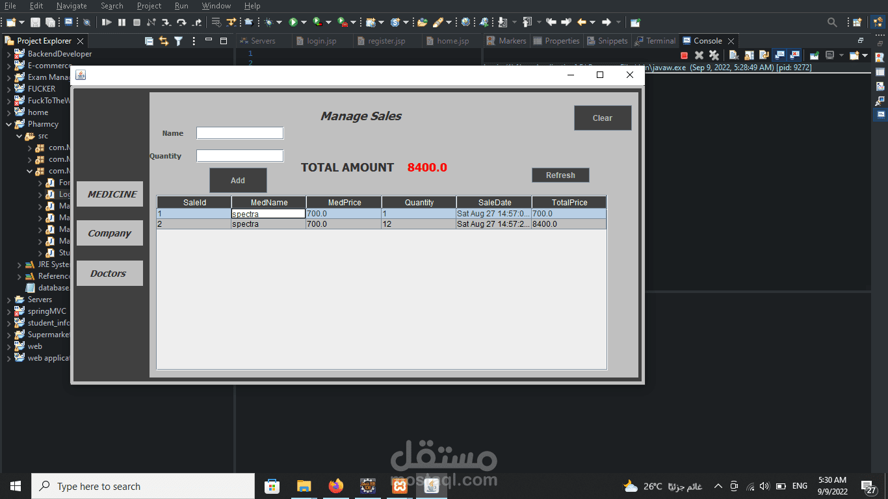Toggle Word Wrap in Console toolbar
This screenshot has width=888, height=499.
point(764,55)
